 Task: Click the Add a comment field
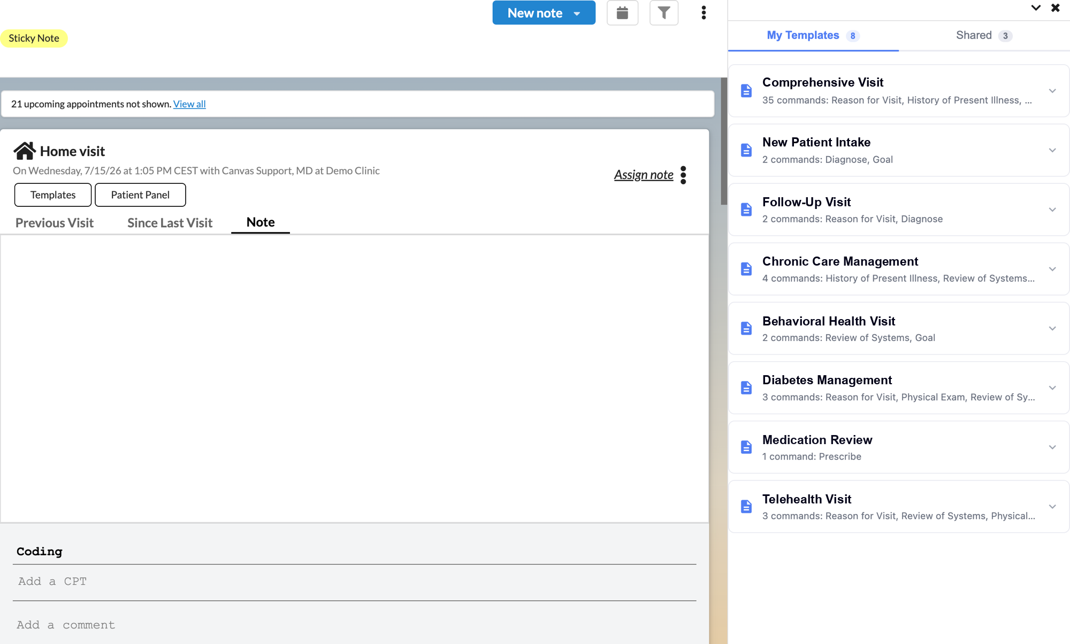pos(354,625)
